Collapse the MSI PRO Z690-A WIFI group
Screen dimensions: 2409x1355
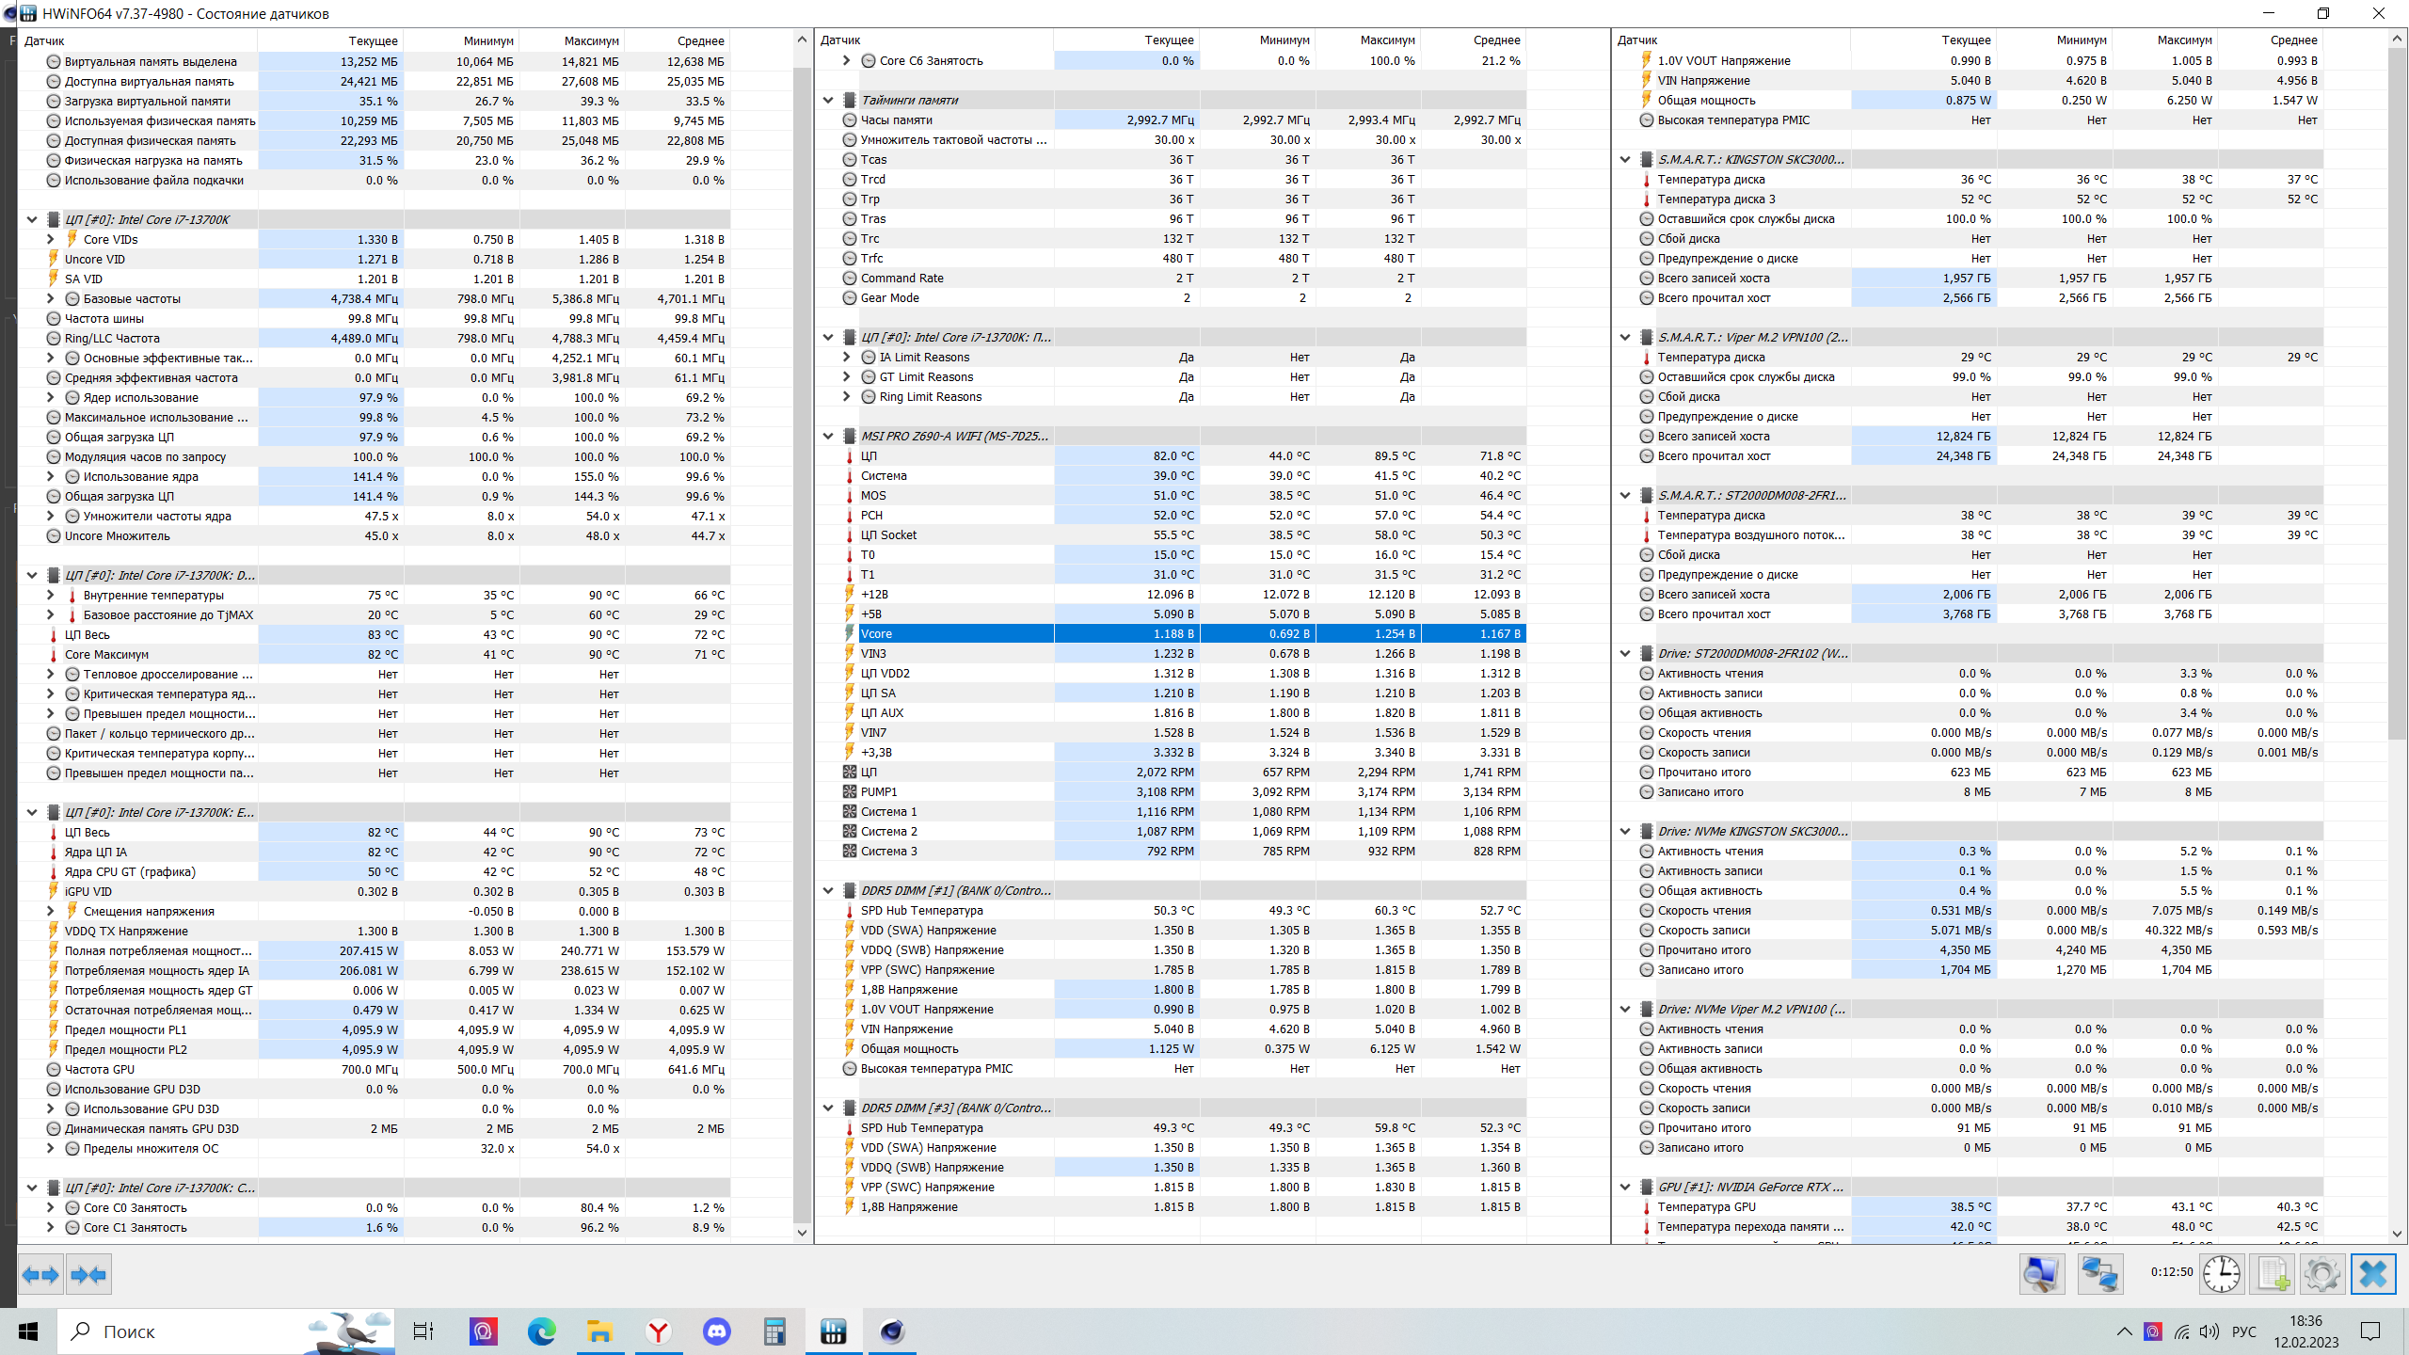click(828, 436)
